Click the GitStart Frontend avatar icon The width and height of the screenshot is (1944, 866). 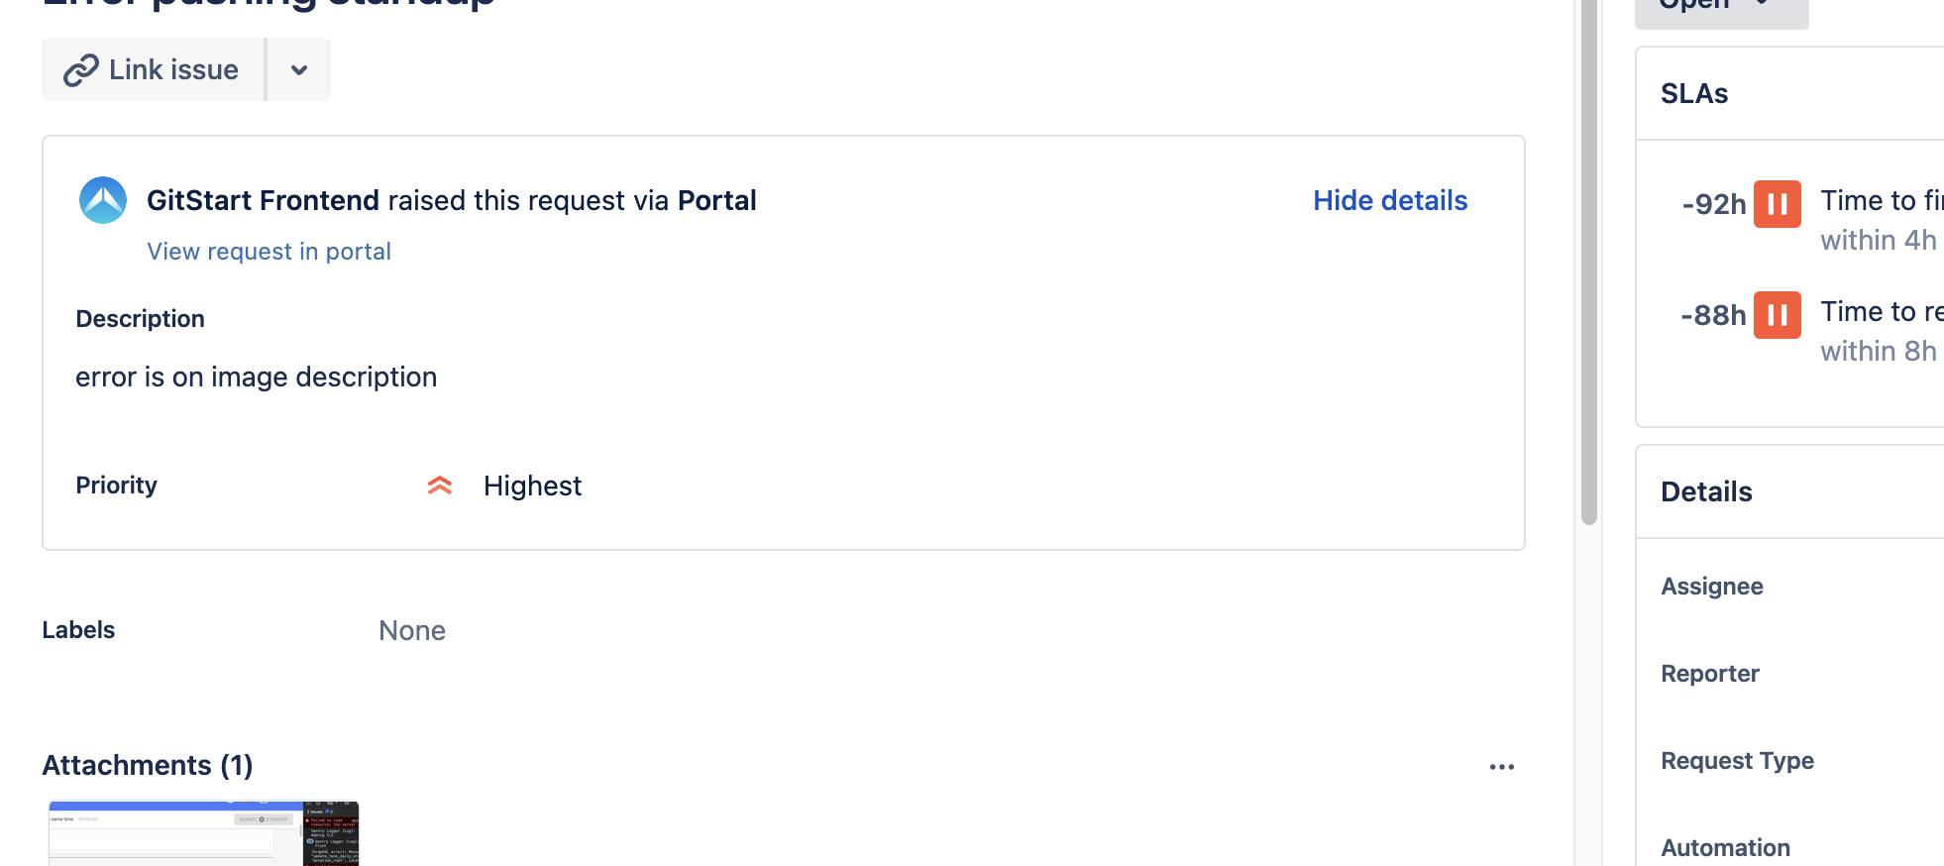tap(103, 200)
